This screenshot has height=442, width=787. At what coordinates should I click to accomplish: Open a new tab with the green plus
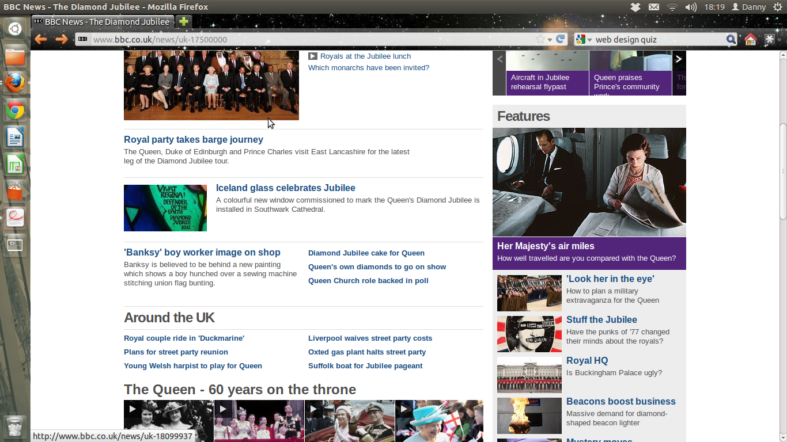183,22
